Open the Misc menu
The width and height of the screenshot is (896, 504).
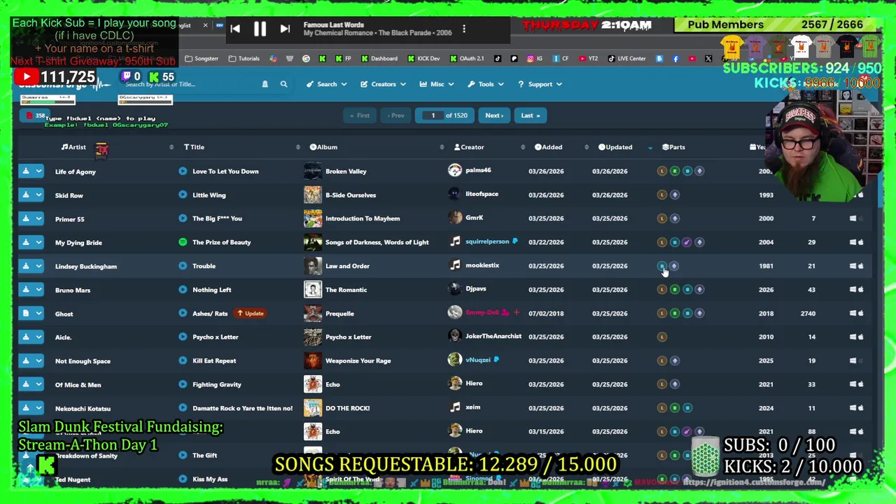click(436, 84)
